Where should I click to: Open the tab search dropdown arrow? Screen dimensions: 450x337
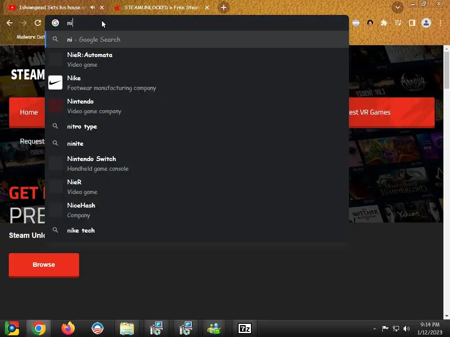tap(397, 8)
